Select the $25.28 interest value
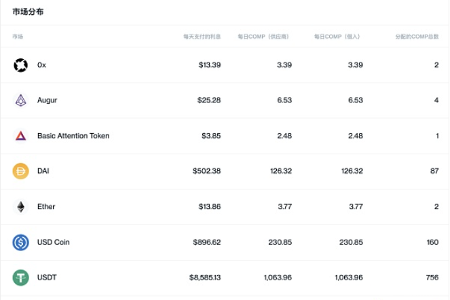Image resolution: width=450 pixels, height=300 pixels. pos(209,100)
